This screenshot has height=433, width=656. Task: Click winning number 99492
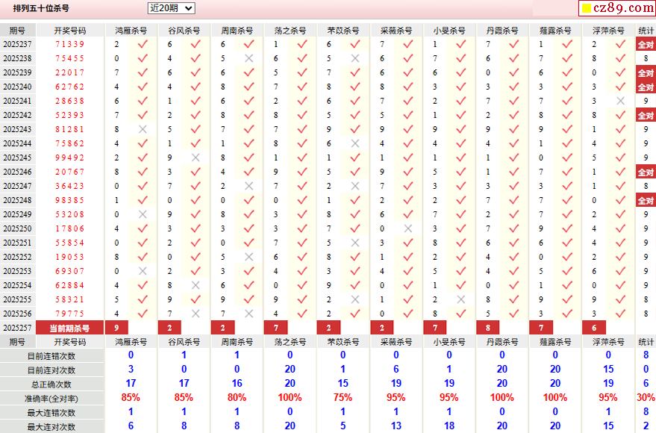[x=70, y=158]
